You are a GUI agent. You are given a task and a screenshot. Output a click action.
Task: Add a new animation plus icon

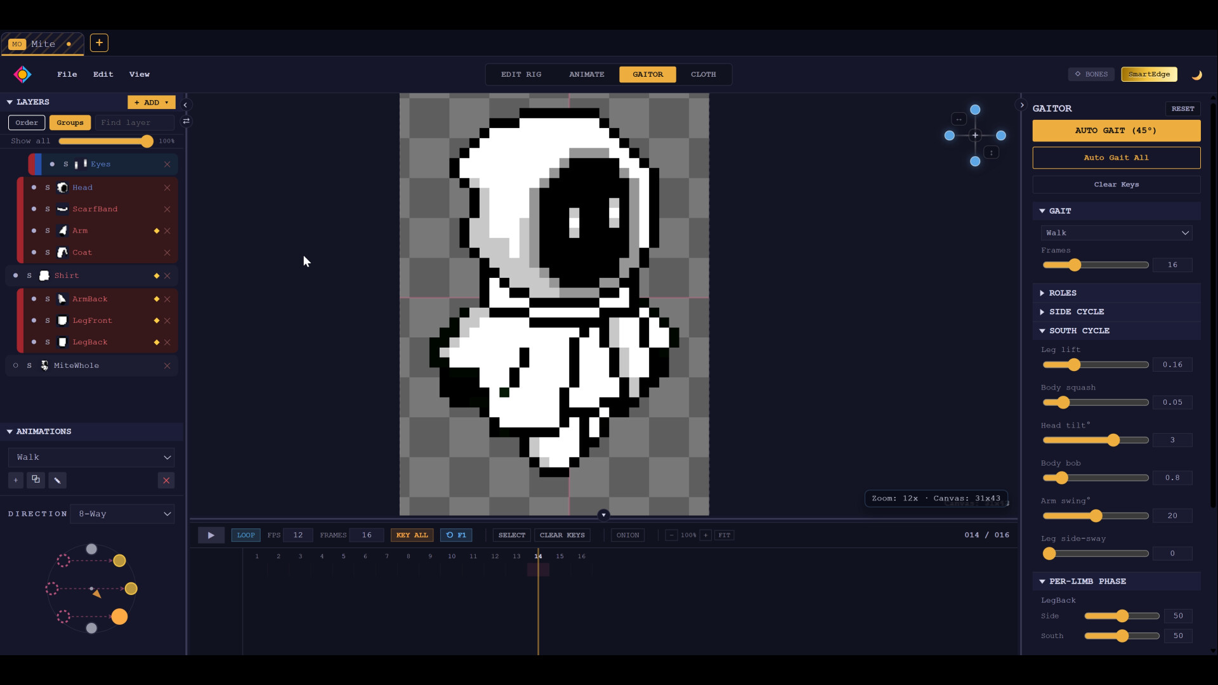coord(16,480)
